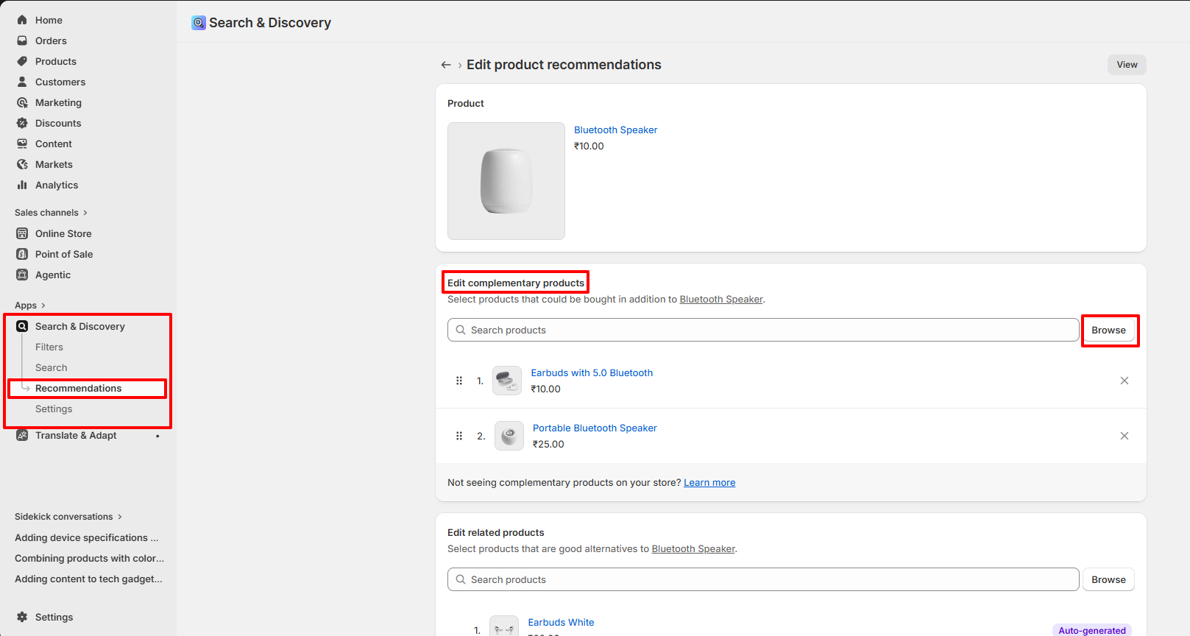The image size is (1190, 636).
Task: Open the Earbuds White link
Action: 561,622
